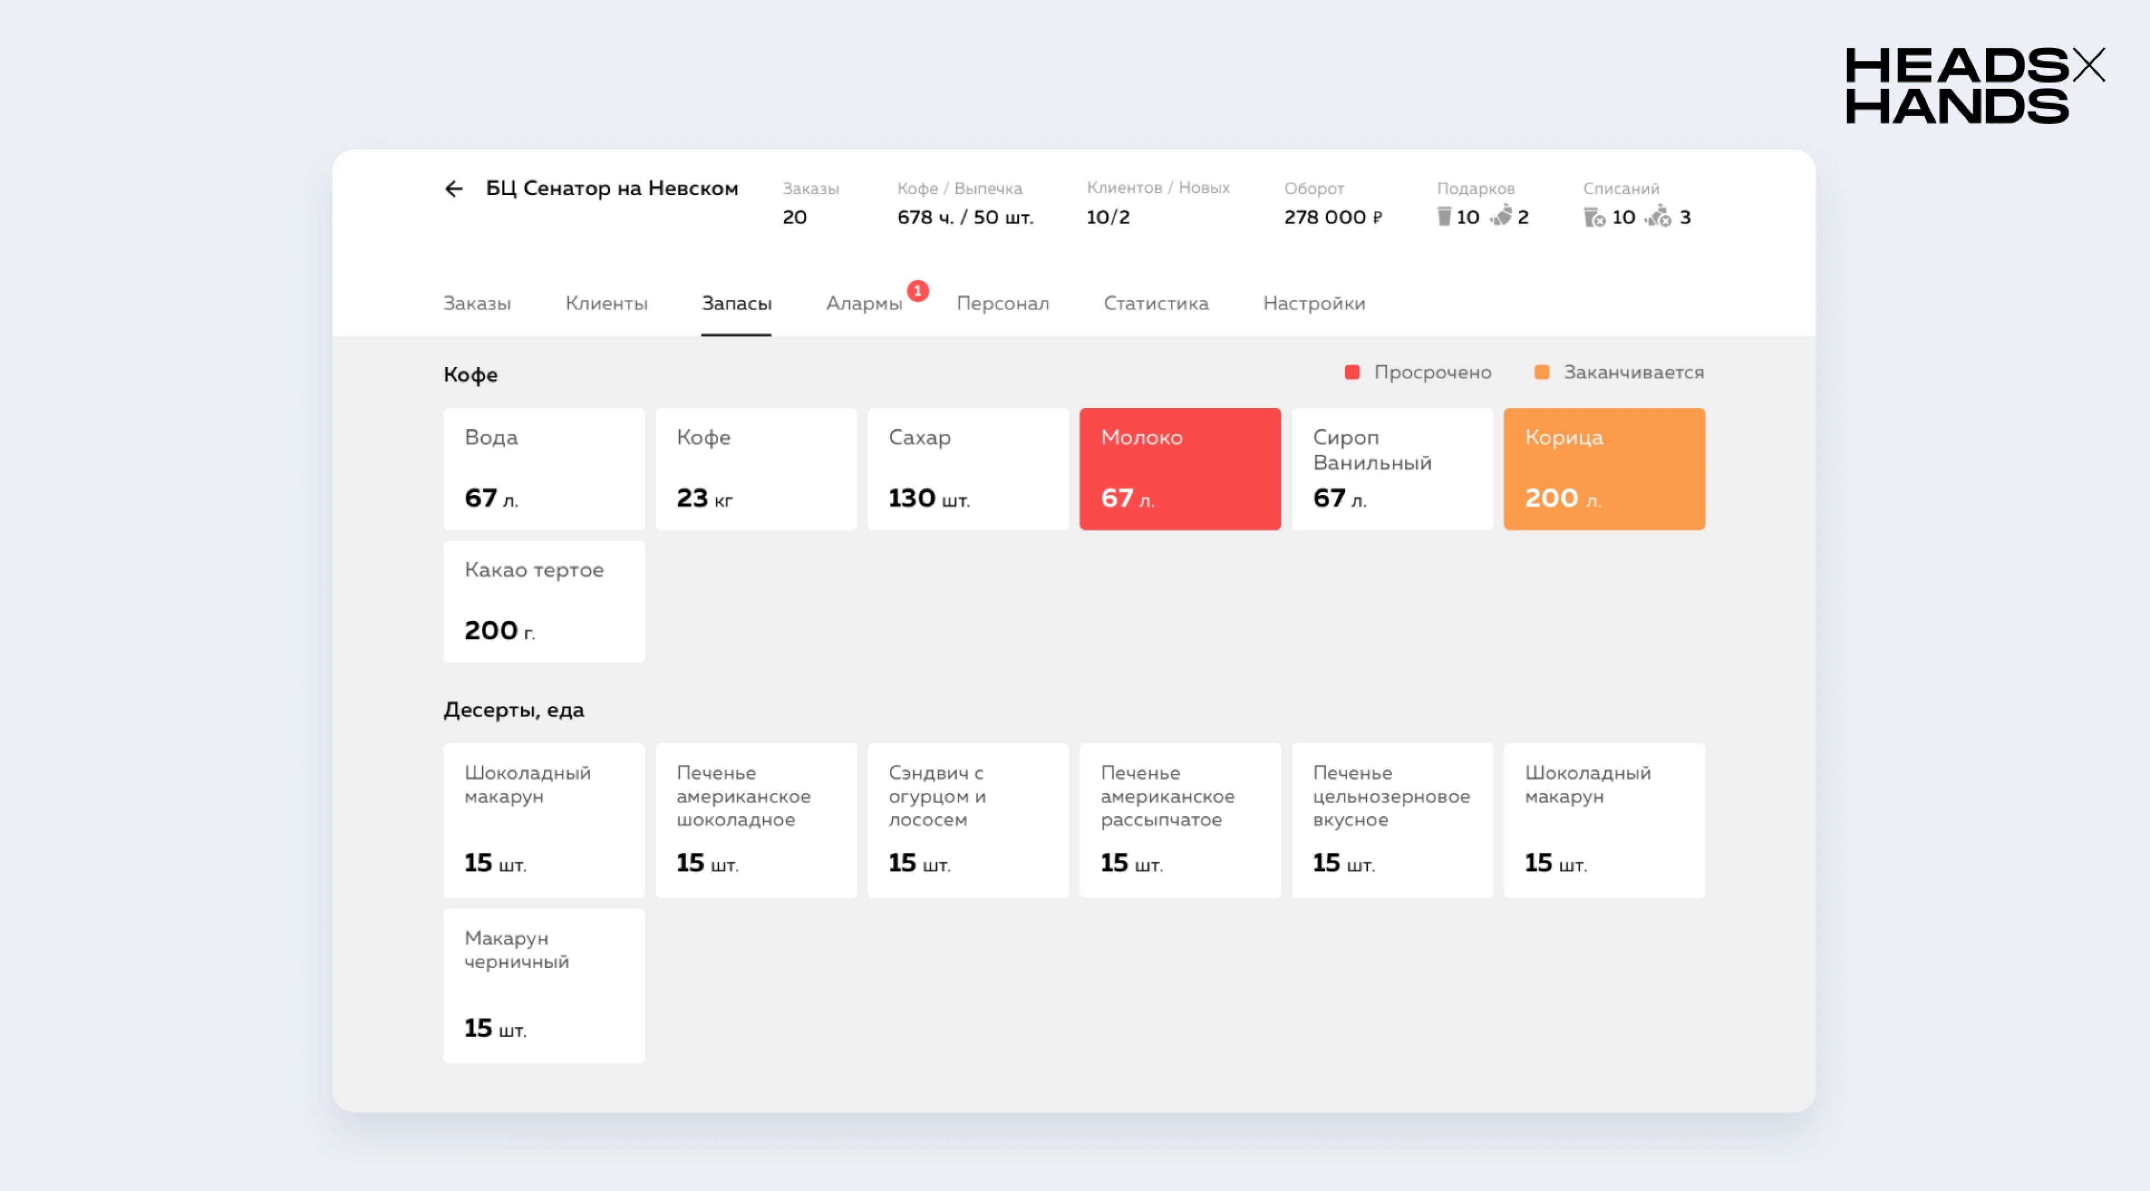Go to the Персонал tab
The height and width of the screenshot is (1191, 2150).
pyautogui.click(x=1003, y=303)
